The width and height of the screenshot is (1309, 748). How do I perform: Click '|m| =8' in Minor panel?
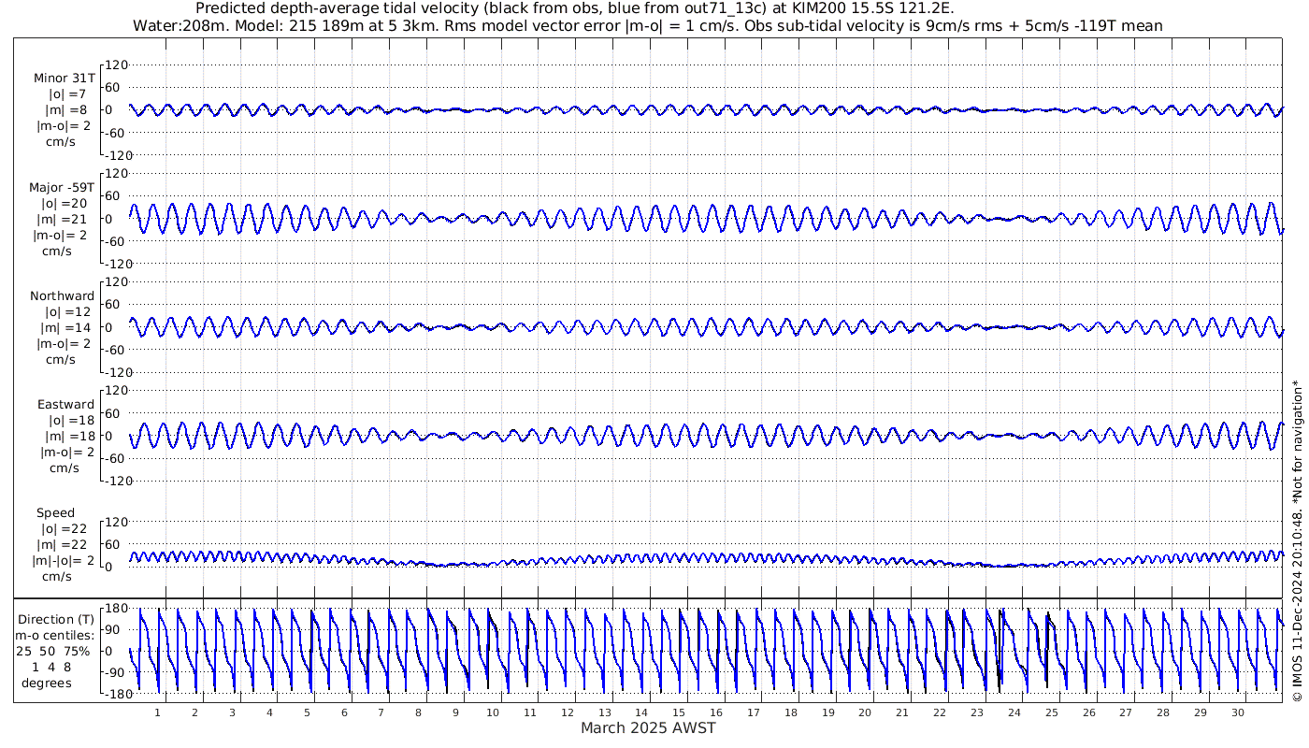point(65,110)
